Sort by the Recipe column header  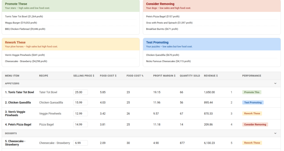pos(44,76)
